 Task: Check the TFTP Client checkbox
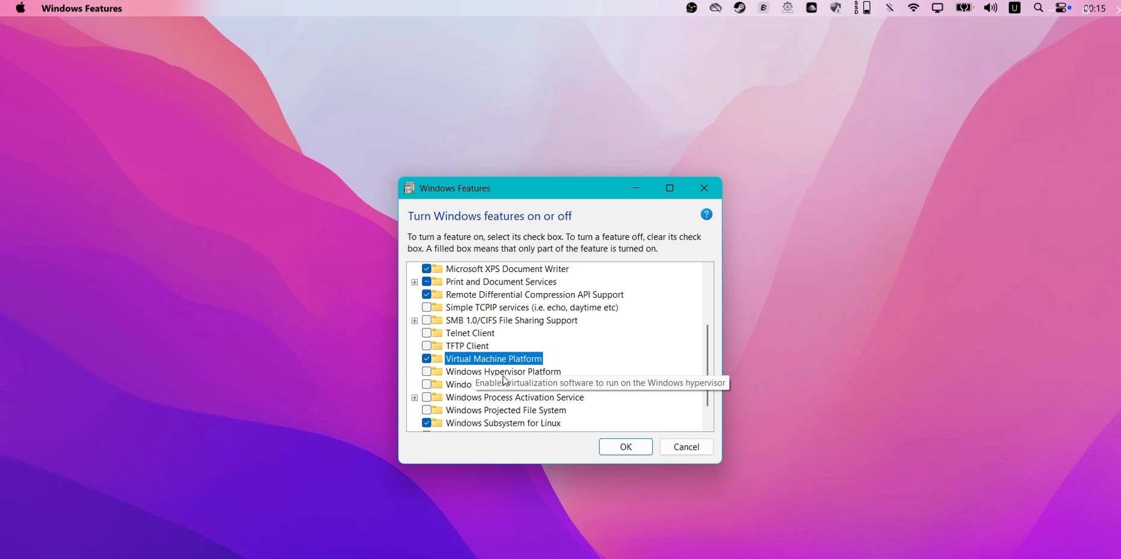(x=426, y=346)
